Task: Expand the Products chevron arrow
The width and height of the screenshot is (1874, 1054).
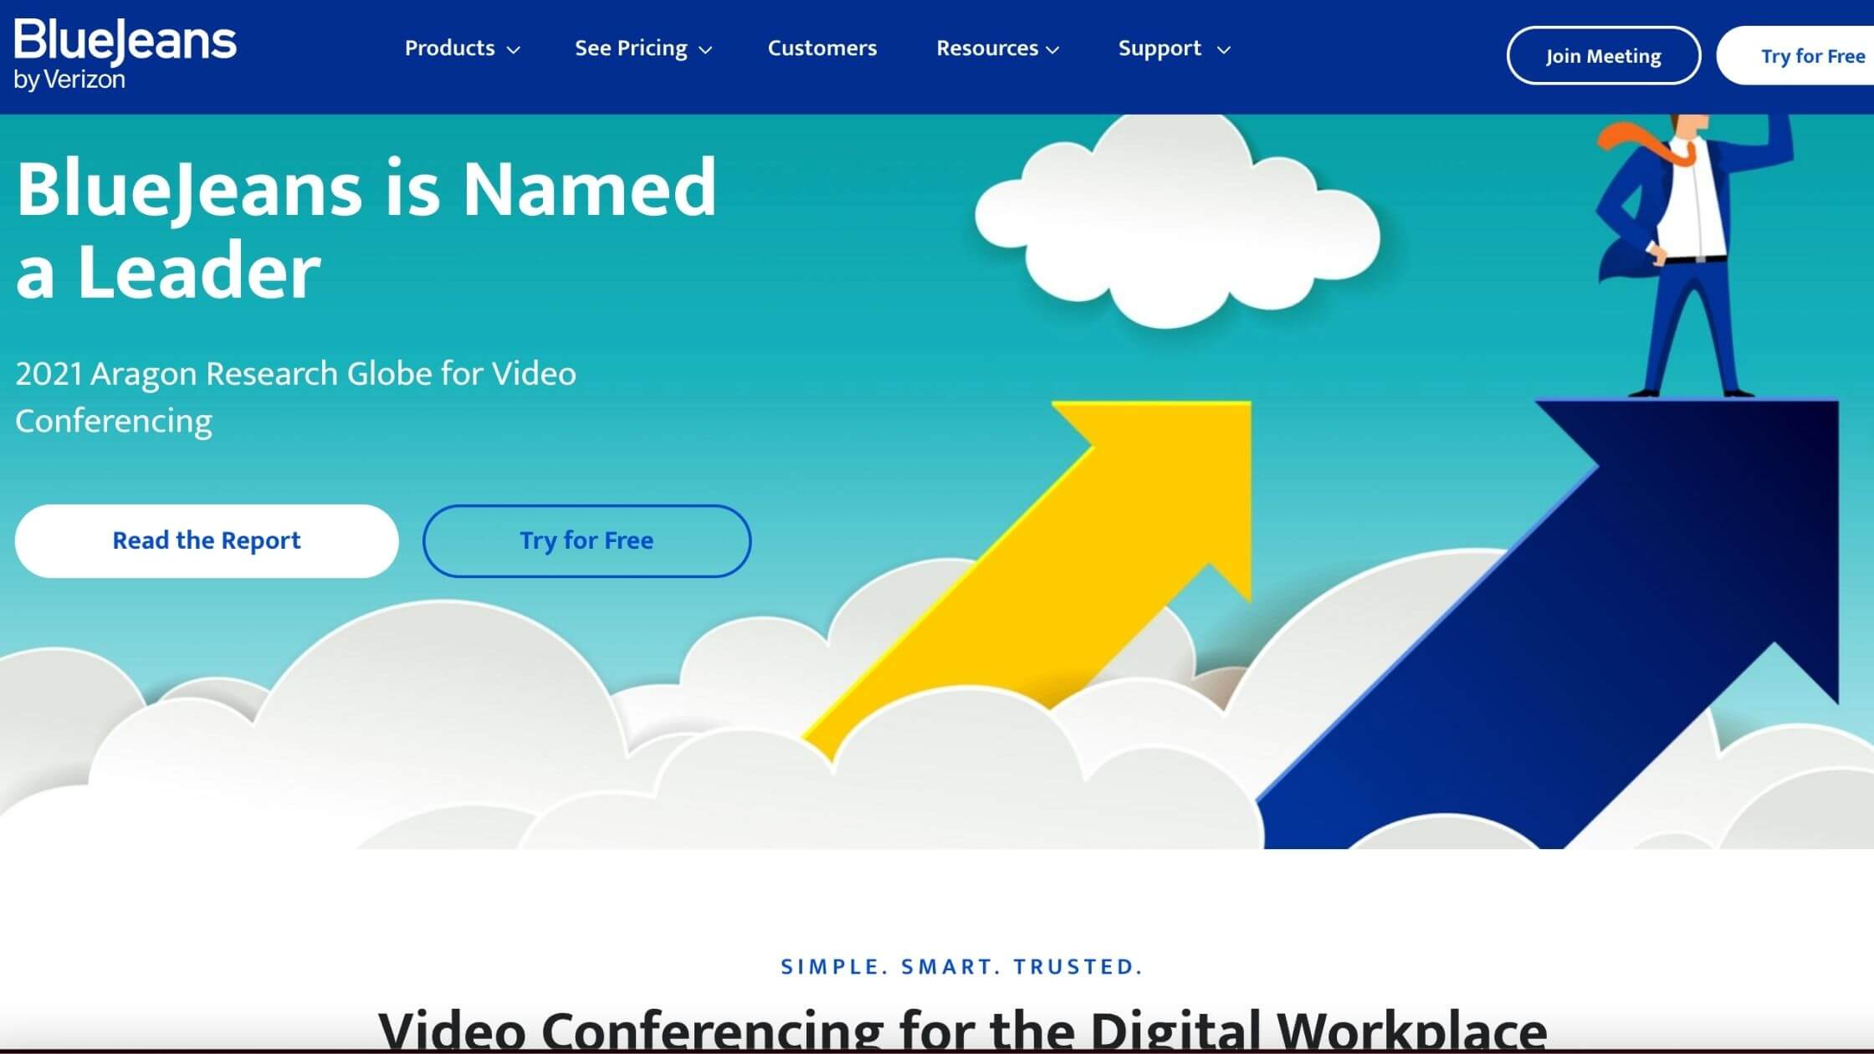Action: tap(514, 50)
